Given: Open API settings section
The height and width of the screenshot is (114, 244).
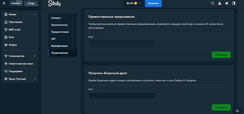Looking at the screenshot, I should pos(63,39).
